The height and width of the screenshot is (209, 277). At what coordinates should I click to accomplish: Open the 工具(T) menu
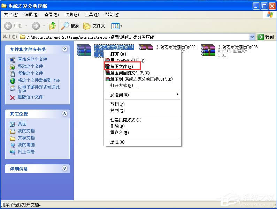click(x=92, y=15)
